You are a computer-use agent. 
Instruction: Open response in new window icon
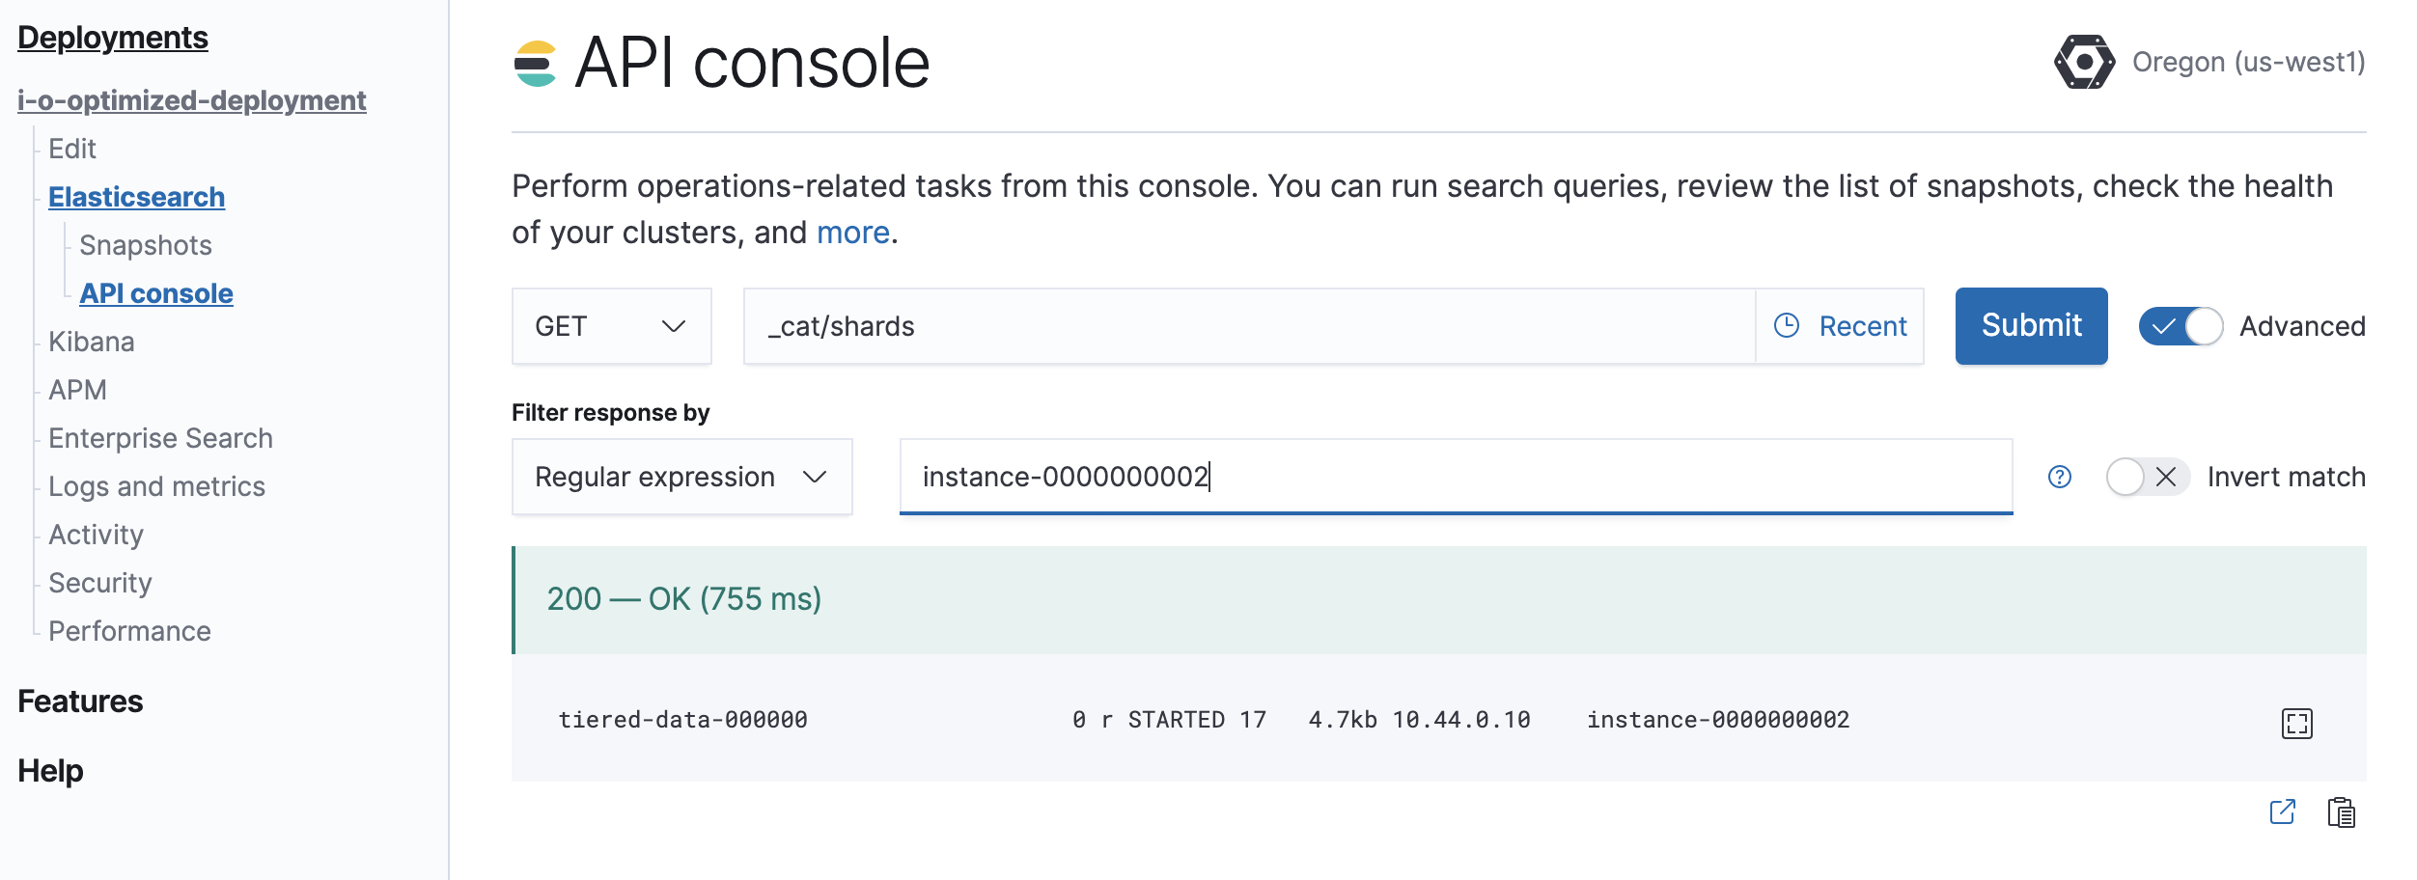coord(2282,812)
